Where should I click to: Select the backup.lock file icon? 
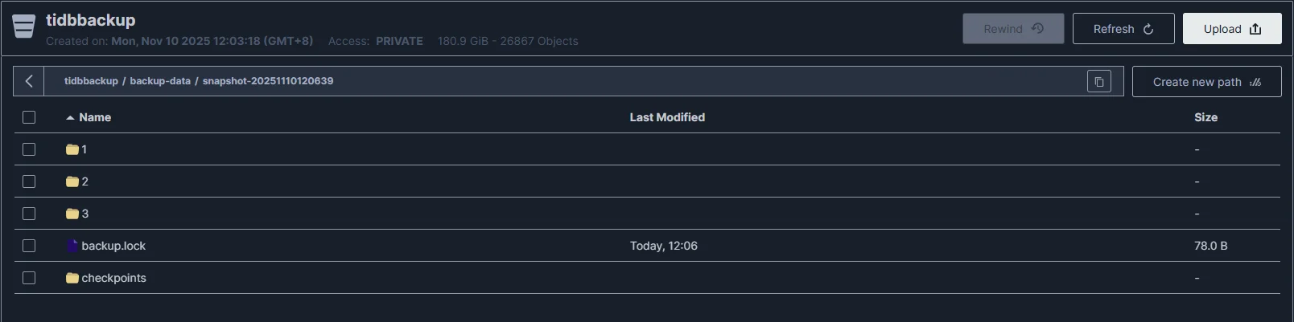click(x=72, y=246)
